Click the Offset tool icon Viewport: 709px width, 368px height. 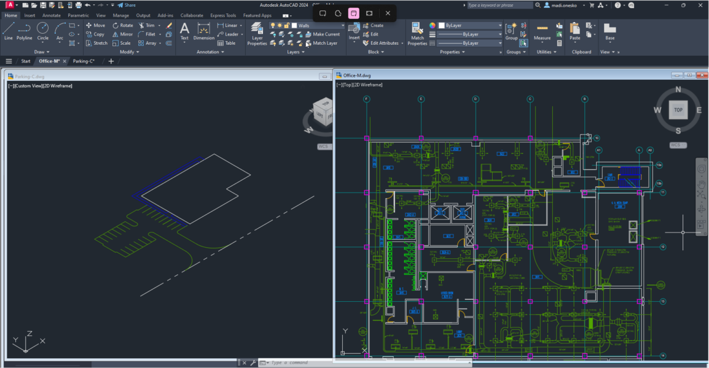(169, 44)
